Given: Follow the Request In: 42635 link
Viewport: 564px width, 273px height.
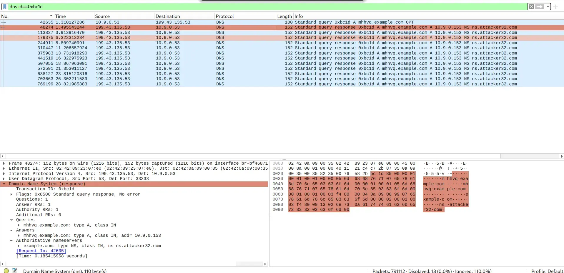Looking at the screenshot, I should [41, 251].
